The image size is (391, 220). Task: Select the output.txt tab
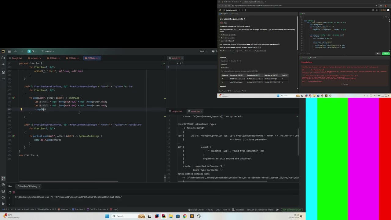pos(175,111)
